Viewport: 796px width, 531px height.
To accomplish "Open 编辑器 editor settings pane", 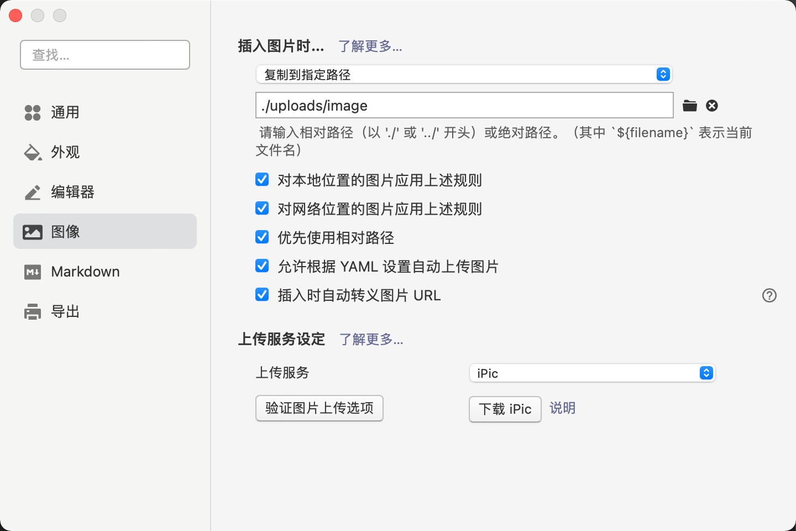I will pos(72,192).
